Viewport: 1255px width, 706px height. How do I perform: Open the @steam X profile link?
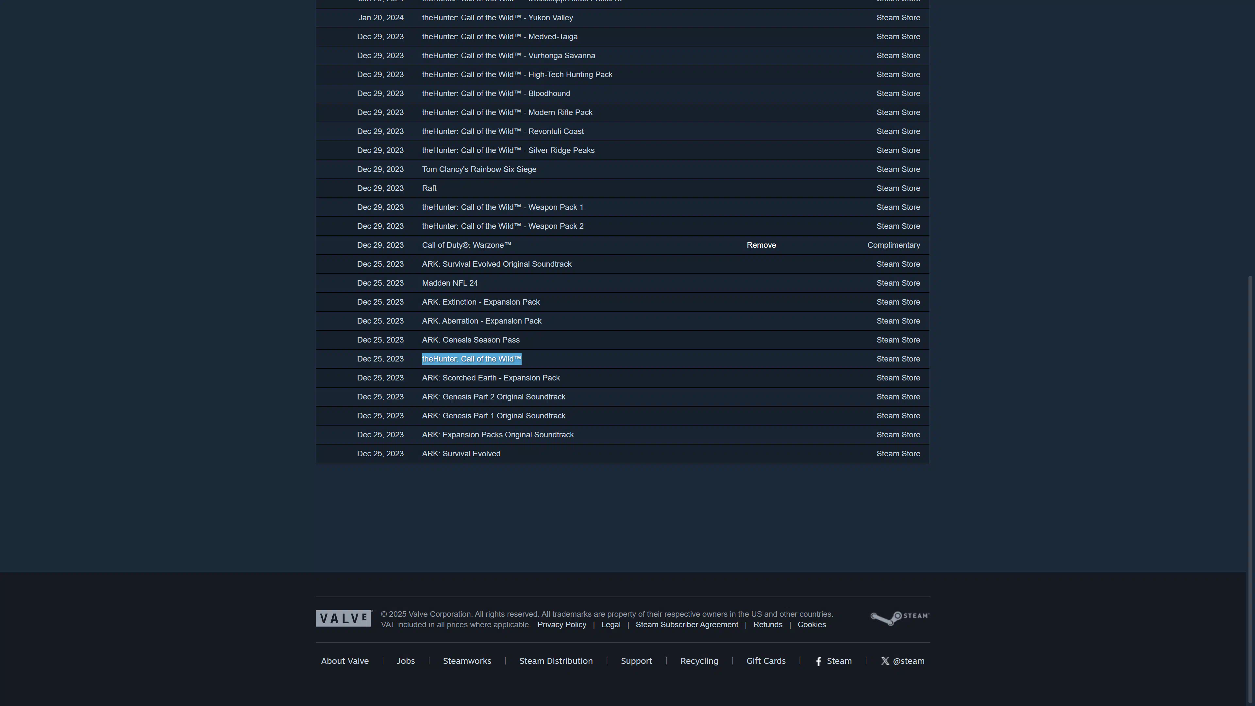(902, 661)
